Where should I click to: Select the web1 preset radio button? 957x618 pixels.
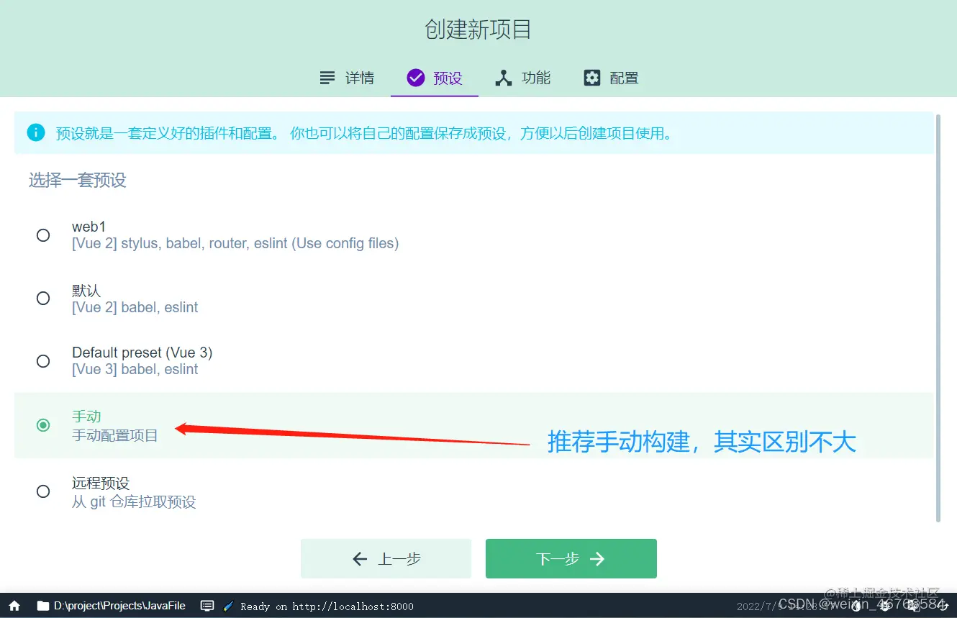[x=43, y=235]
